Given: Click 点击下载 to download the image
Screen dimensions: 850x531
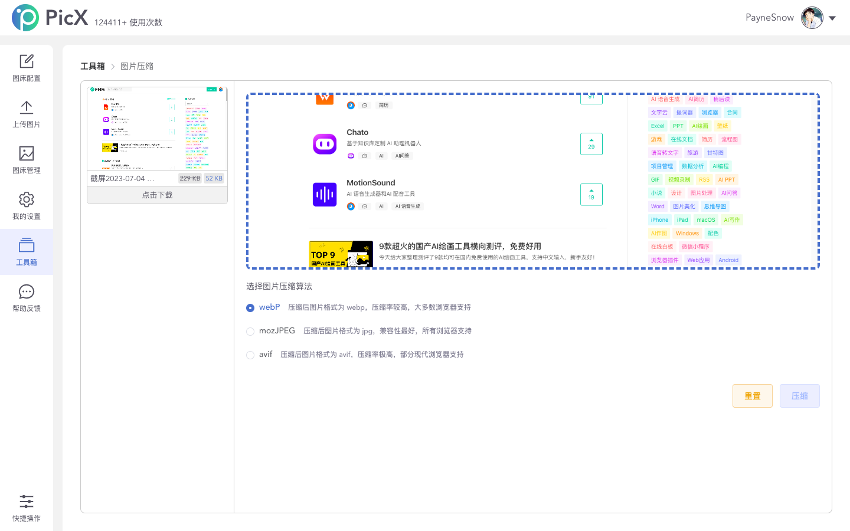Looking at the screenshot, I should [157, 194].
